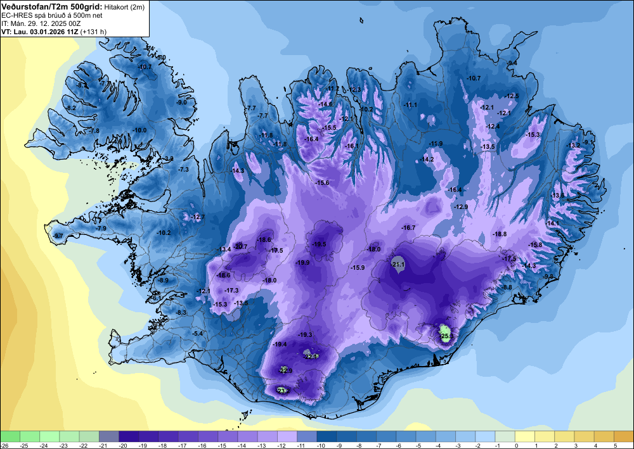Select the light lavender legend swatch above -12
This screenshot has height=449, width=634.
point(287,436)
